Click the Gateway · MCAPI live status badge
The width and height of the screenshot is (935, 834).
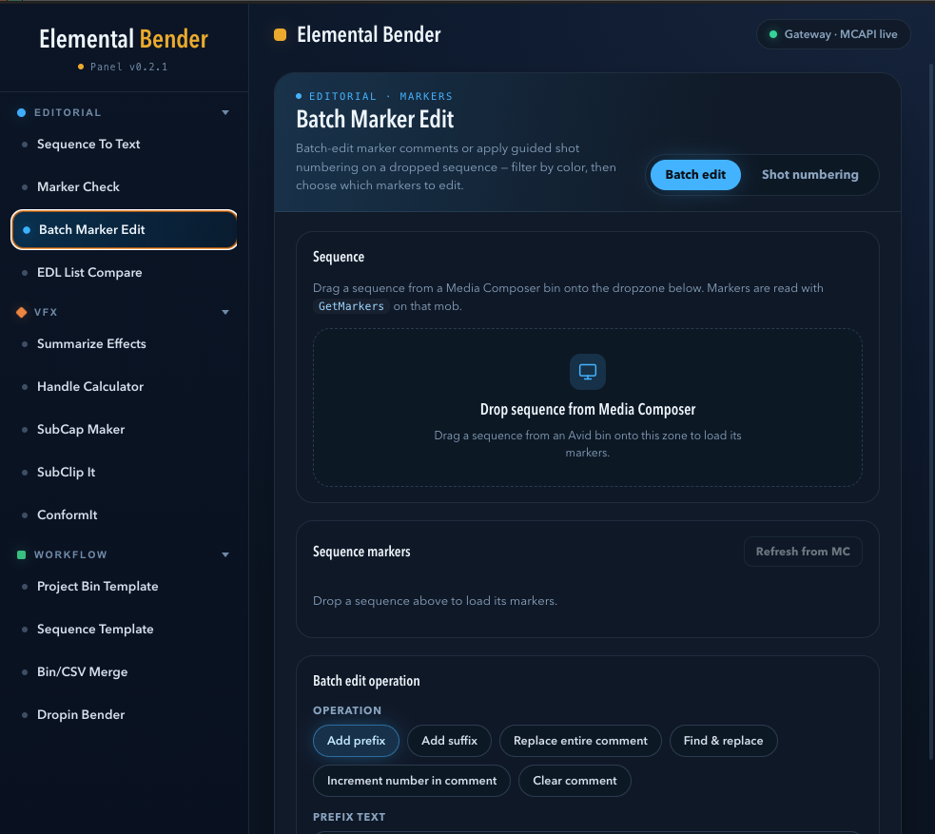pos(833,34)
